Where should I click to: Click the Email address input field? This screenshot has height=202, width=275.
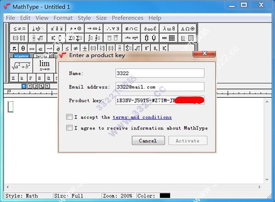(x=160, y=87)
